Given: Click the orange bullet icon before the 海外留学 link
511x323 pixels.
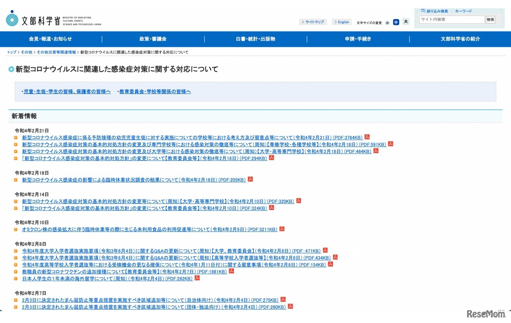Looking at the screenshot, I should click(x=16, y=278).
